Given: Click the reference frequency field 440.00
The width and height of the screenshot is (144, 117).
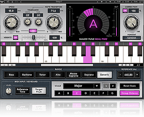Looking at the screenshot, I should [x=128, y=75].
